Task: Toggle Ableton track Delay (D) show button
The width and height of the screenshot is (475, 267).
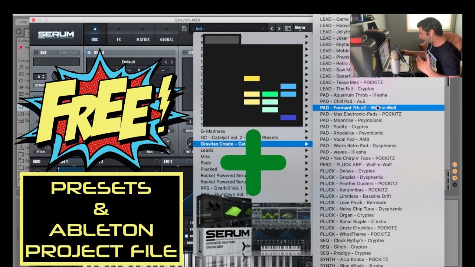Action: 454,184
